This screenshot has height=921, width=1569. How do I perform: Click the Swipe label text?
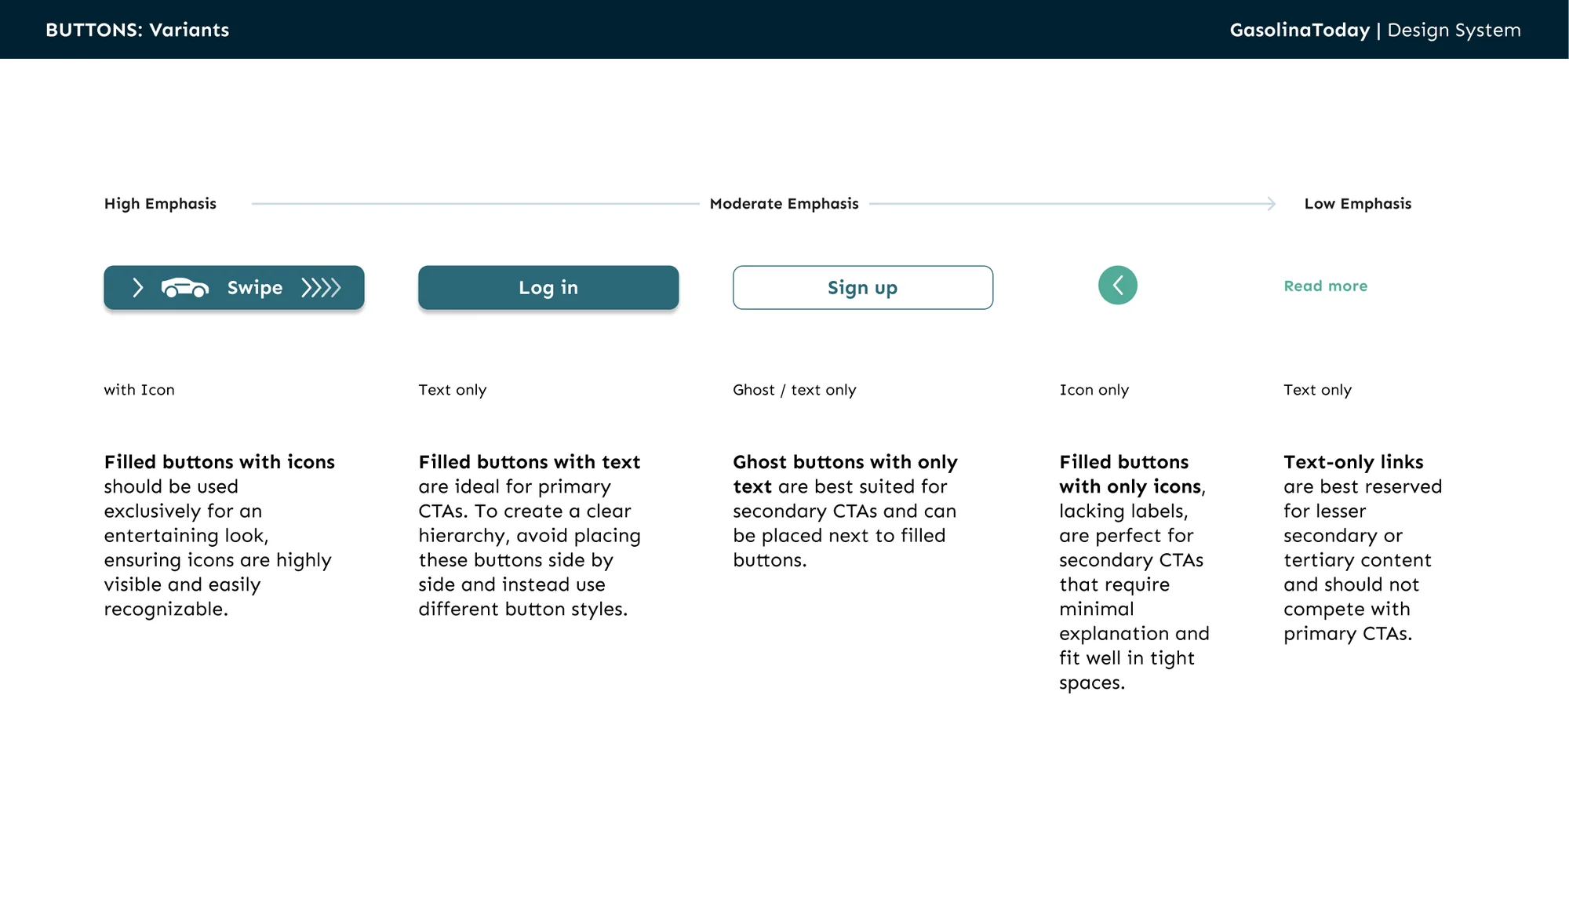[x=255, y=288]
